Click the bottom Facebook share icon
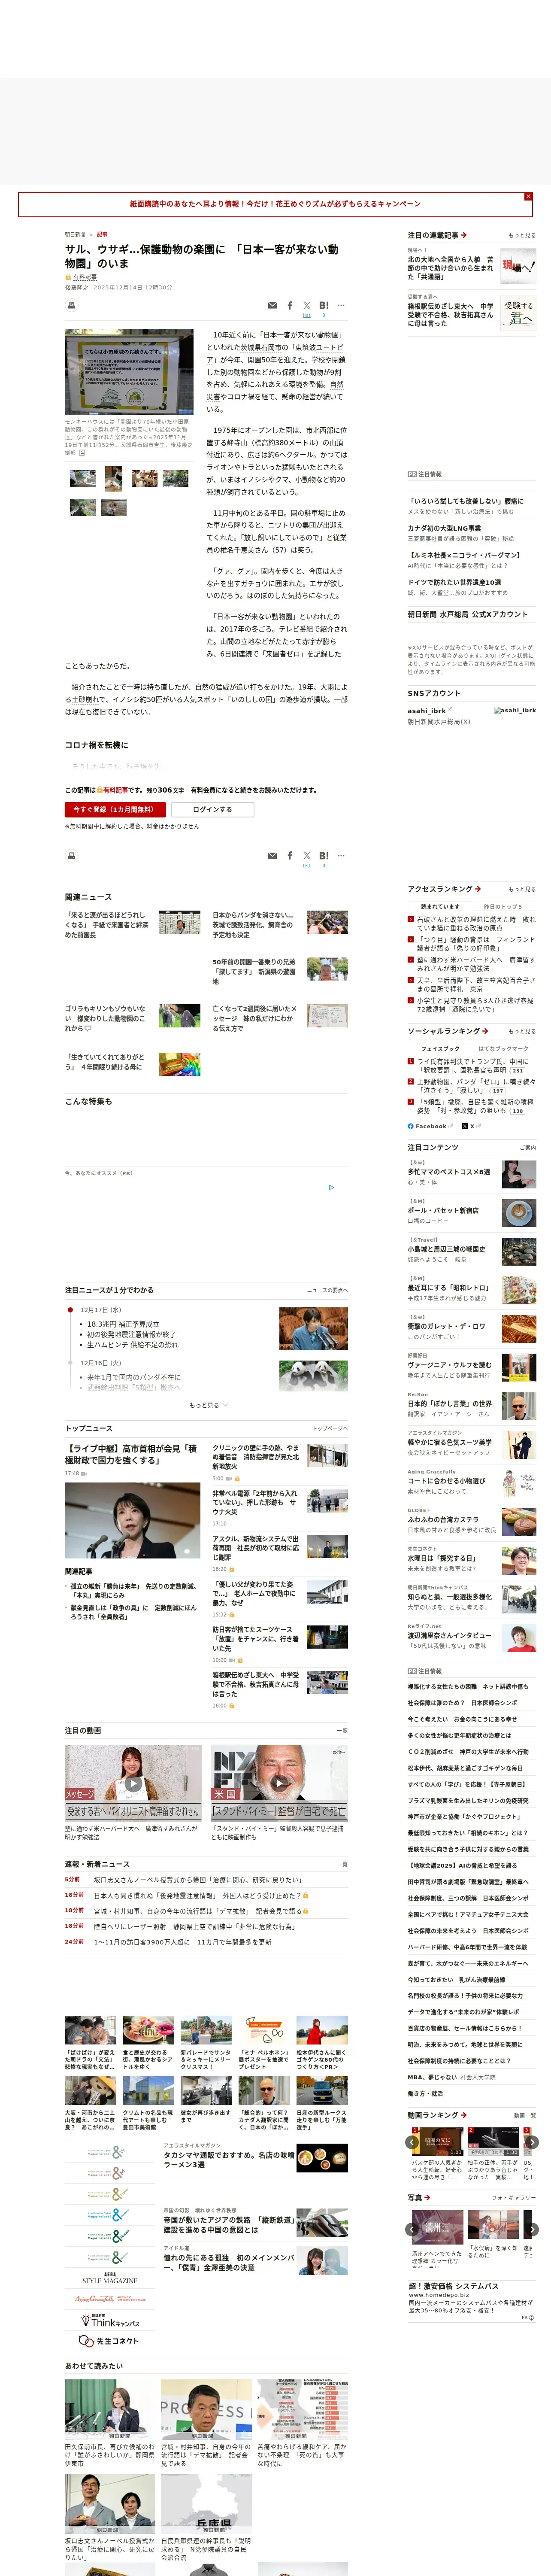This screenshot has height=2576, width=551. (x=290, y=856)
